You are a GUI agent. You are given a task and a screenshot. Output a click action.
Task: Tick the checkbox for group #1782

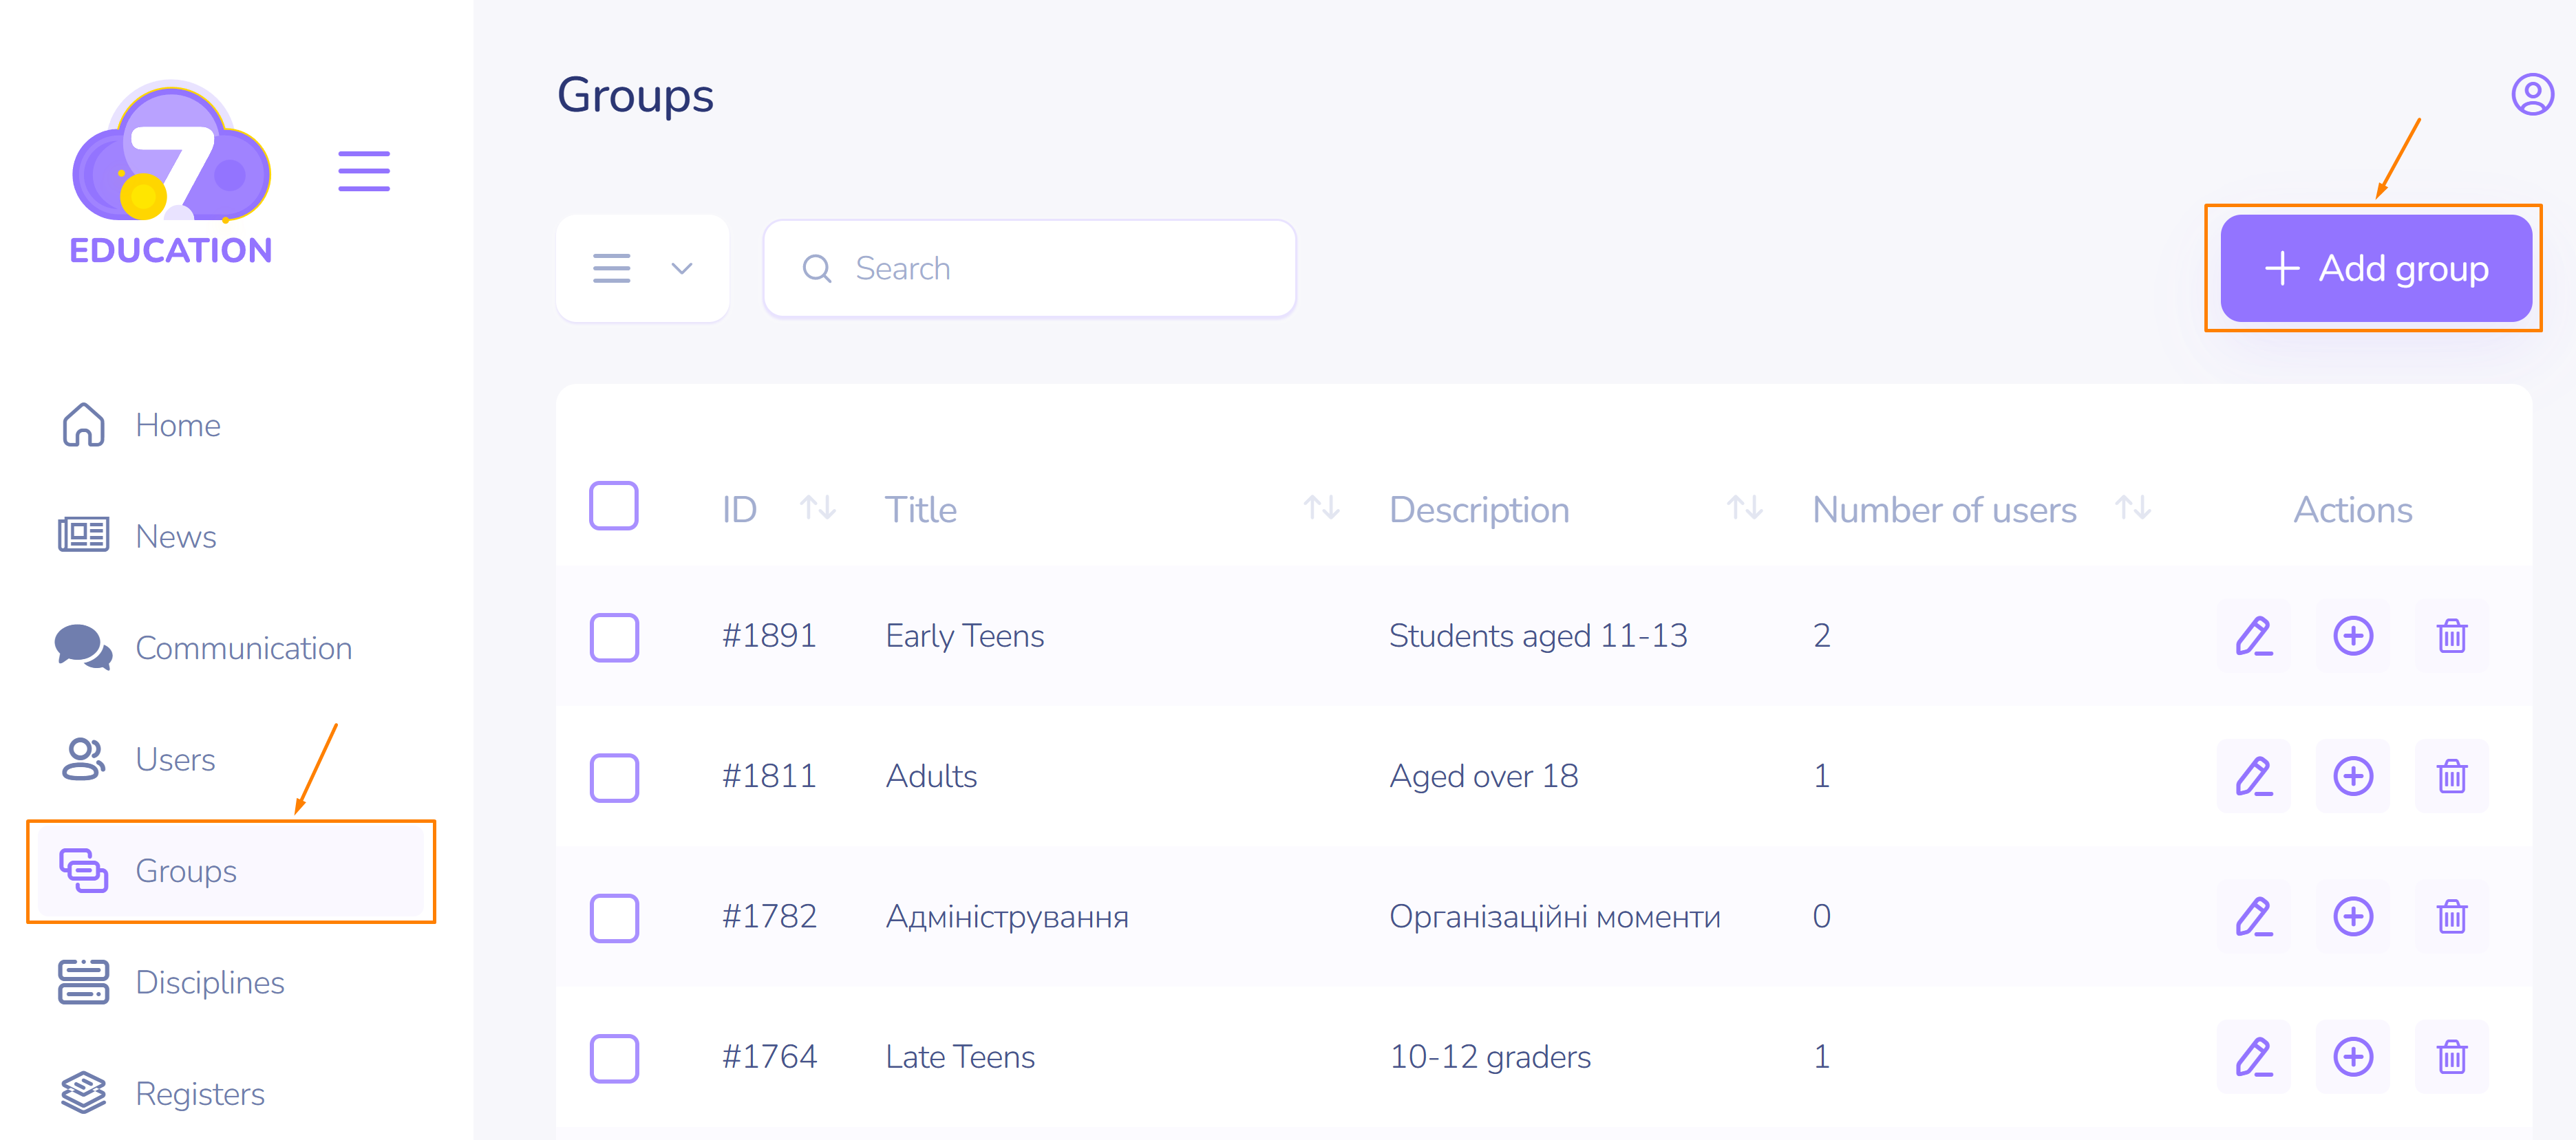click(x=613, y=917)
